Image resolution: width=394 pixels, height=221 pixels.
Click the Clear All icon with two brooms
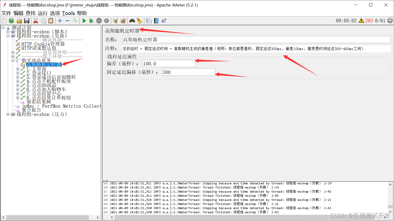coord(123,21)
